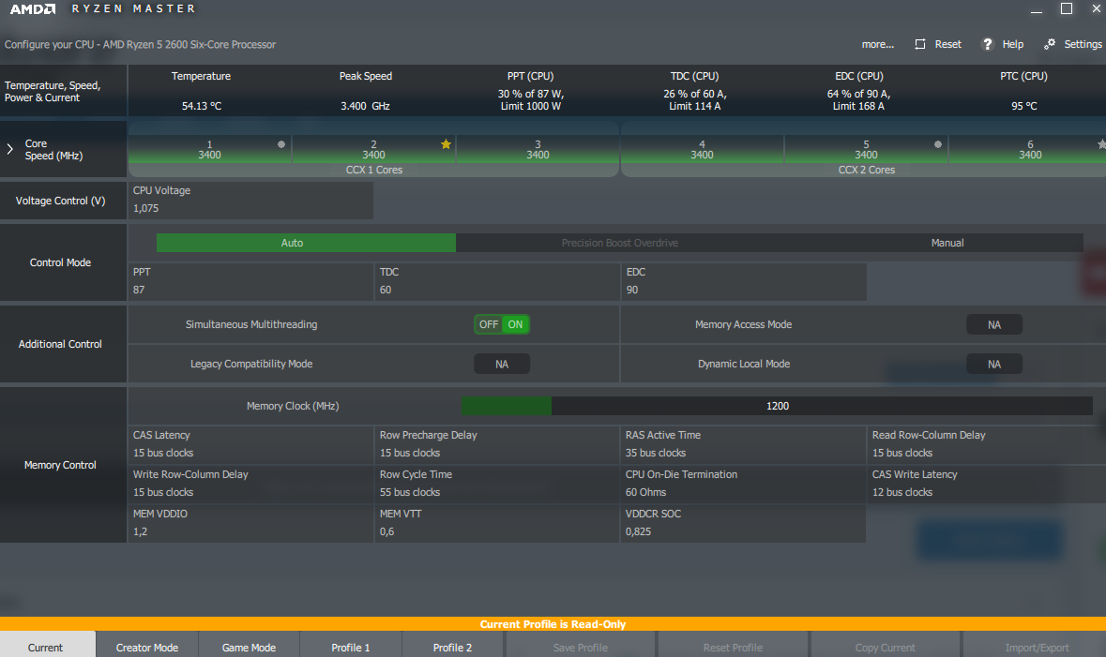Click CAS Latency 15 bus clocks
This screenshot has height=657, width=1106.
pos(250,444)
